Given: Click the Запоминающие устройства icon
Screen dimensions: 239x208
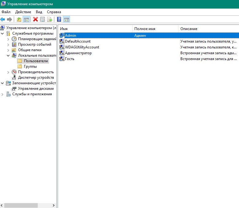Looking at the screenshot, I should click(8, 83).
